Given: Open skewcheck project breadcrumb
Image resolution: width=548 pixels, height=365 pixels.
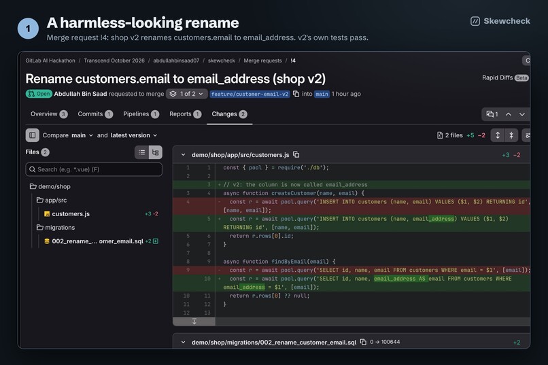Looking at the screenshot, I should (x=222, y=60).
